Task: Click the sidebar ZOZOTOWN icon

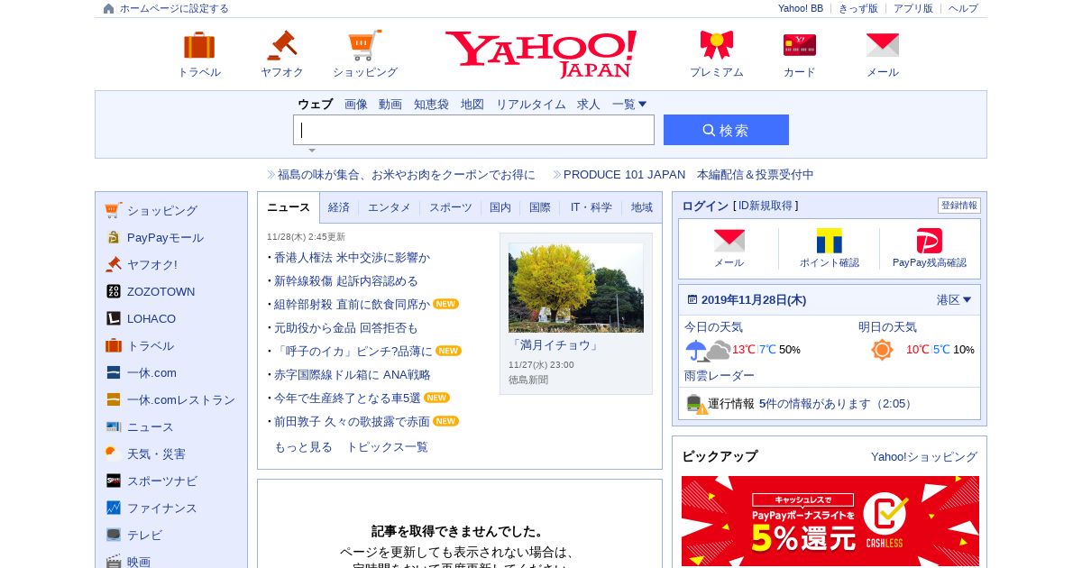Action: 113,291
